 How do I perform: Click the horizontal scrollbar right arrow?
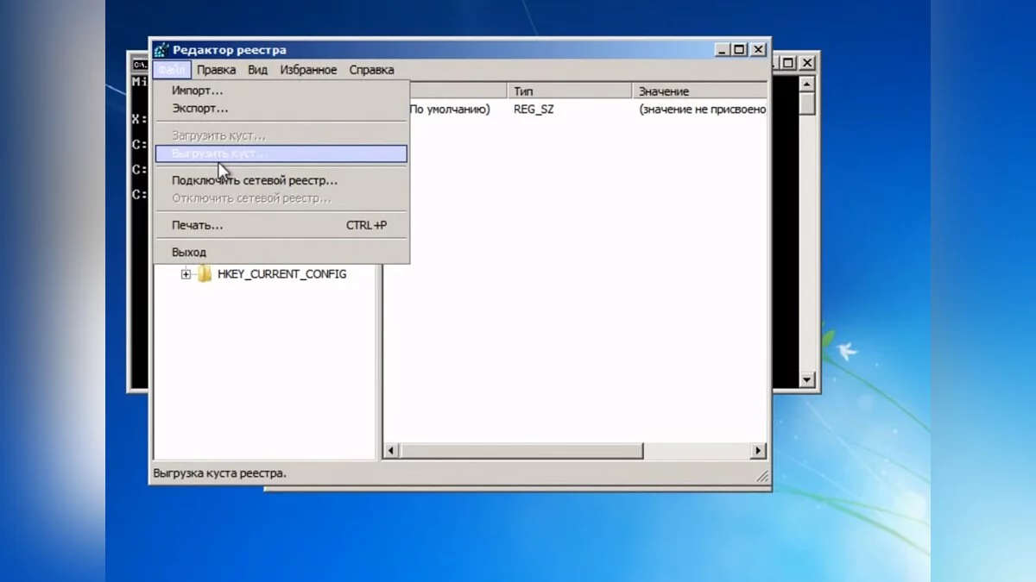[x=759, y=451]
